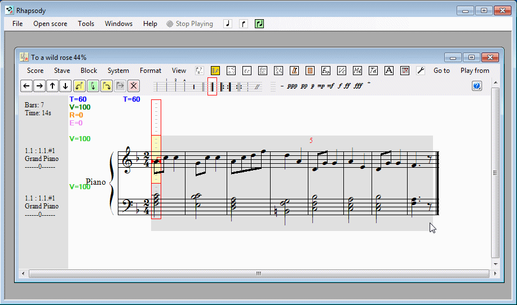Select the trill (tr) ornament tool
Viewport: 517px width, 305px height.
click(246, 71)
